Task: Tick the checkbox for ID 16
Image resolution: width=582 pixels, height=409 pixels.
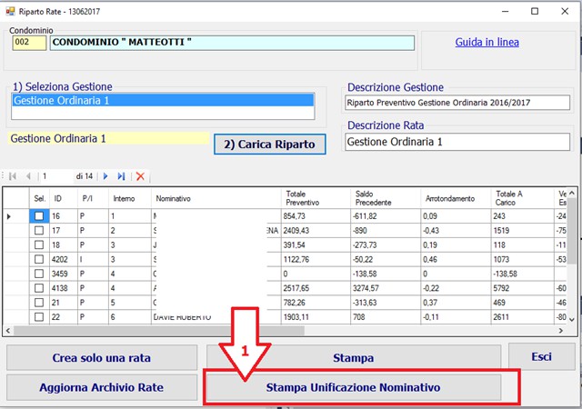Action: (x=38, y=216)
